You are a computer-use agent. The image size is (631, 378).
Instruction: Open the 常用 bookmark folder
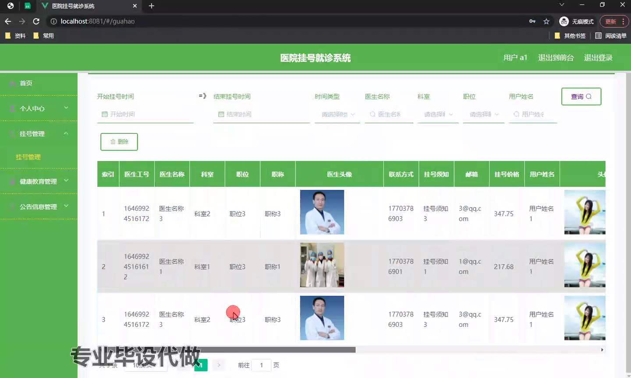pos(43,36)
